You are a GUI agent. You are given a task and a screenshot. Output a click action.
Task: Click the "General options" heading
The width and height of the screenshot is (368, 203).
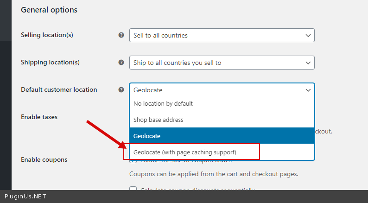[49, 10]
